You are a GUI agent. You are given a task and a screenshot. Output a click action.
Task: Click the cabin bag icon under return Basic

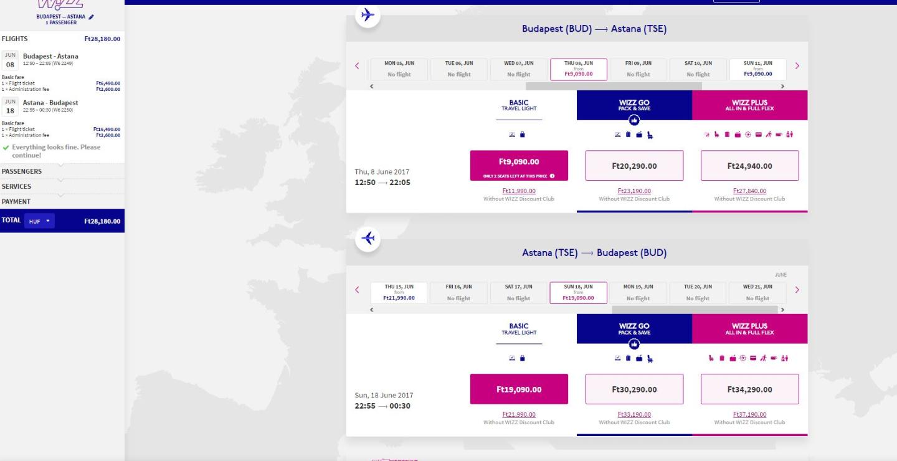pyautogui.click(x=522, y=358)
